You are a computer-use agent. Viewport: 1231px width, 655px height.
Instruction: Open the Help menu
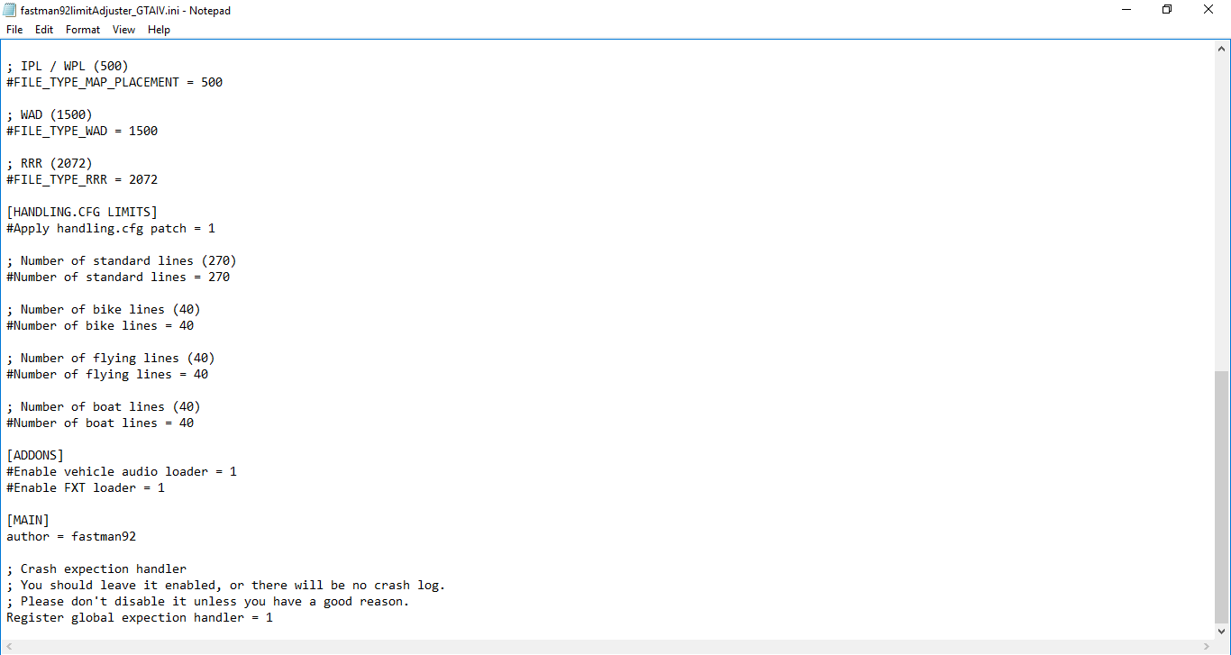pyautogui.click(x=159, y=29)
